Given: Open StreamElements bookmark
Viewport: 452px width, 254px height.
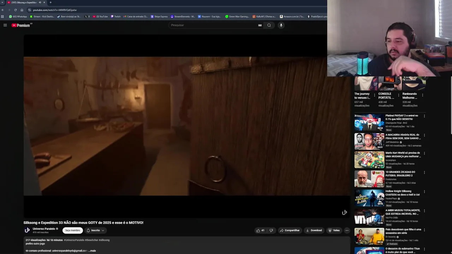Looking at the screenshot, I should (183, 16).
